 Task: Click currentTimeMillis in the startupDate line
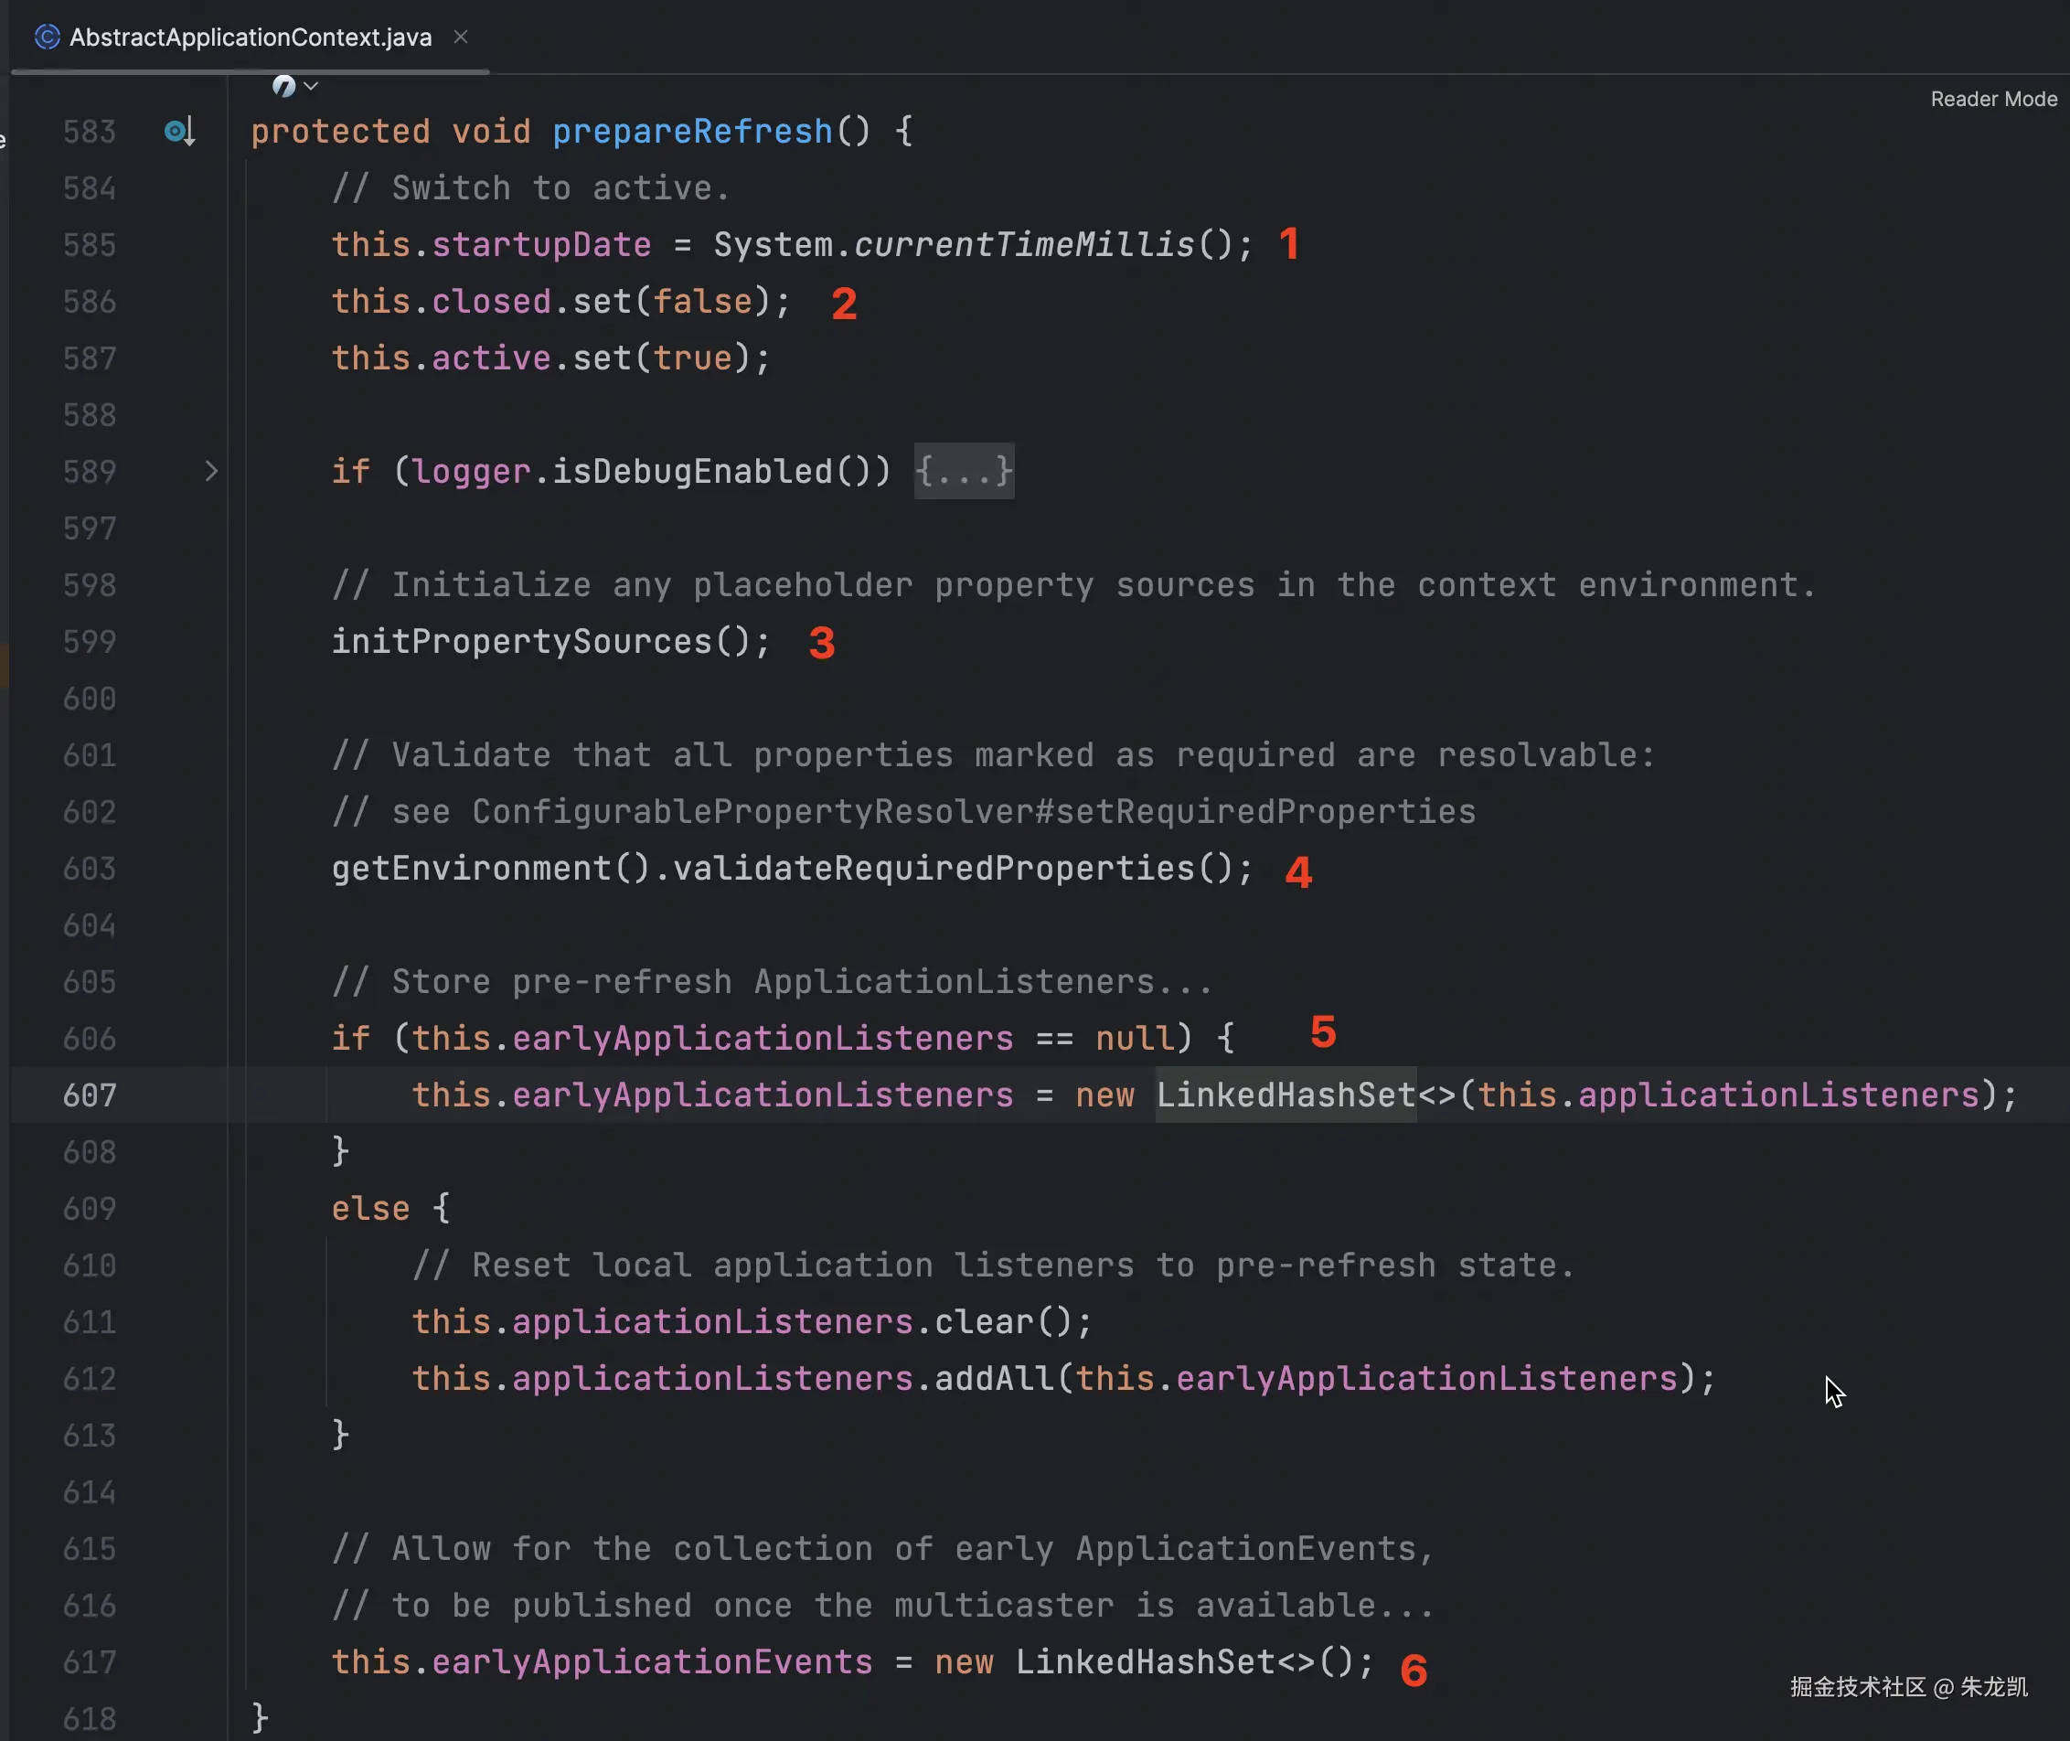[x=1023, y=245]
